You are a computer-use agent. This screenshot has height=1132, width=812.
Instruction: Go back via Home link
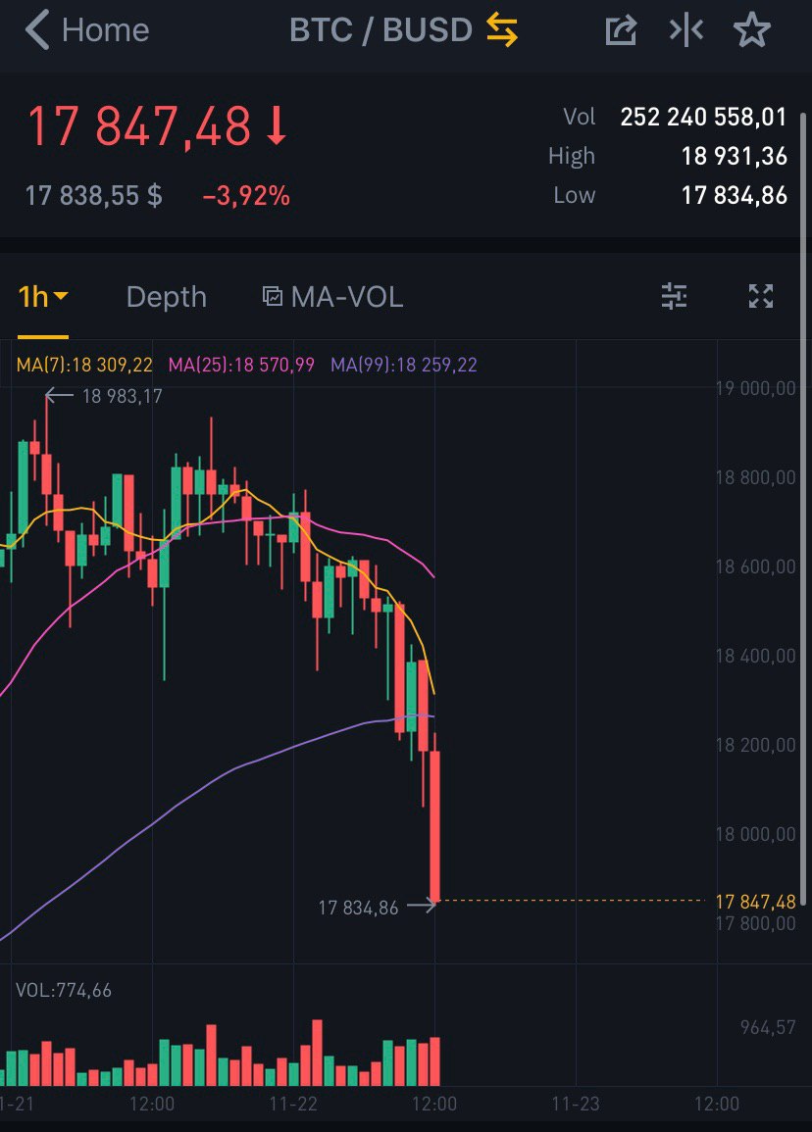pyautogui.click(x=105, y=30)
